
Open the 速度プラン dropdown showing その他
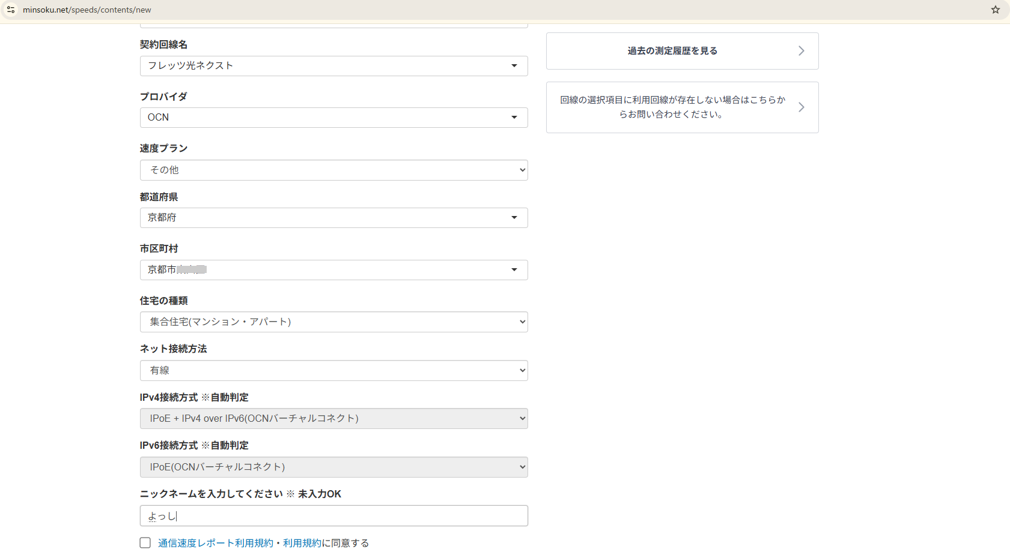[333, 170]
